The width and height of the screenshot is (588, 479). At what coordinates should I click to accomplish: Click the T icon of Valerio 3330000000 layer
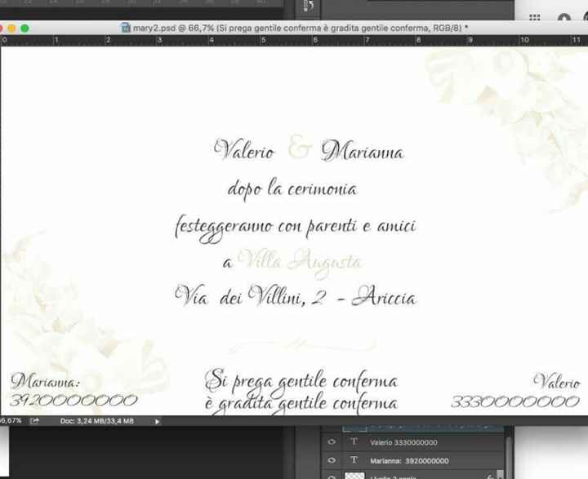[354, 442]
